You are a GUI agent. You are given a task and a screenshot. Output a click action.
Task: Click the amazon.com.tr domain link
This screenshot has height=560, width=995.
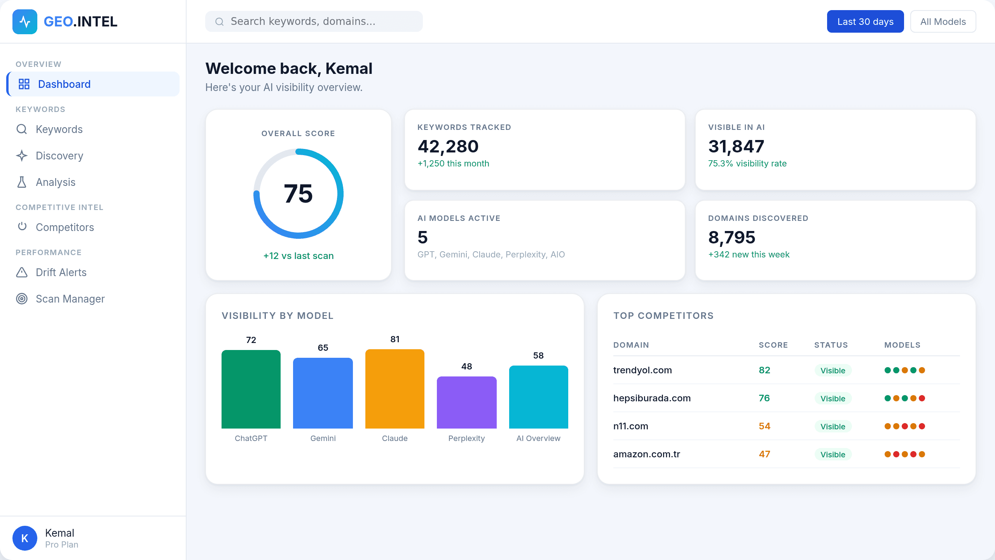[646, 454]
